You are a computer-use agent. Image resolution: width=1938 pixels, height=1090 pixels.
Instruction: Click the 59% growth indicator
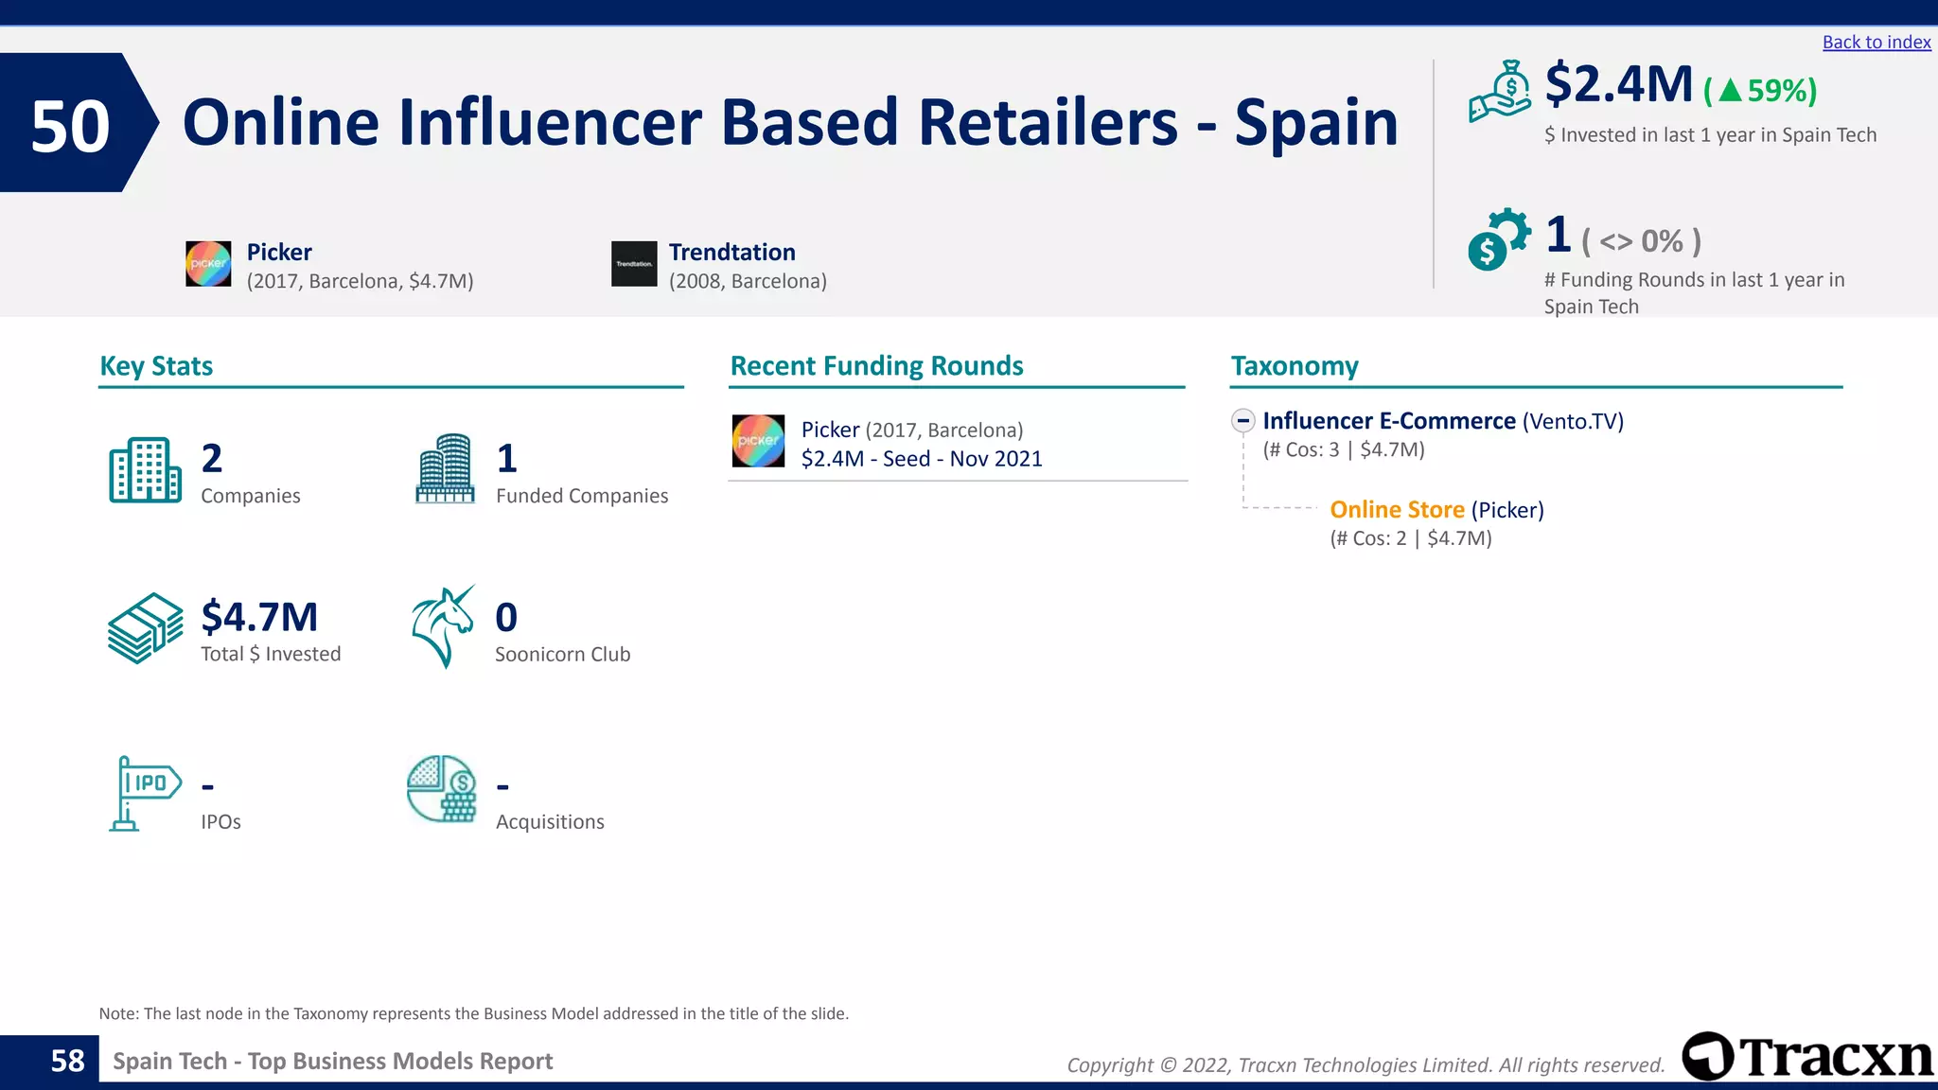tap(1760, 91)
